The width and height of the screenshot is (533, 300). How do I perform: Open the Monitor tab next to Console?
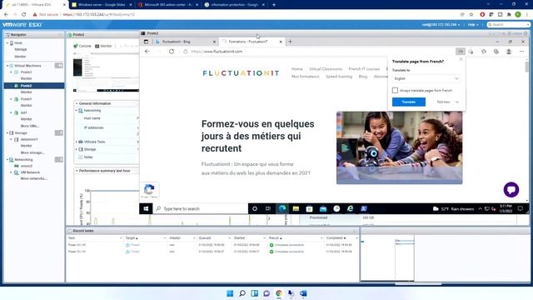[x=103, y=46]
